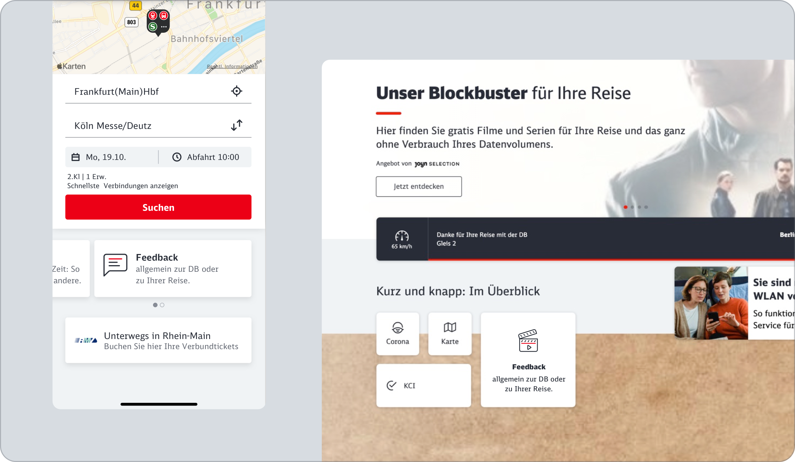Click the locate-me crosshair icon
Image resolution: width=795 pixels, height=462 pixels.
(x=236, y=91)
